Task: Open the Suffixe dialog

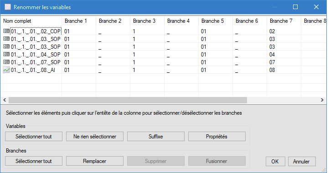Action: click(156, 137)
